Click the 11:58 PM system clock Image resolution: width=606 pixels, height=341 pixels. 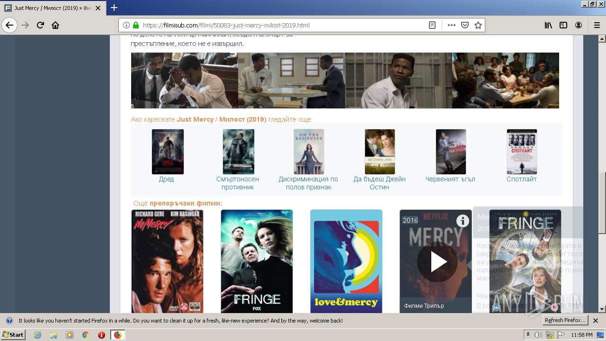coord(582,335)
